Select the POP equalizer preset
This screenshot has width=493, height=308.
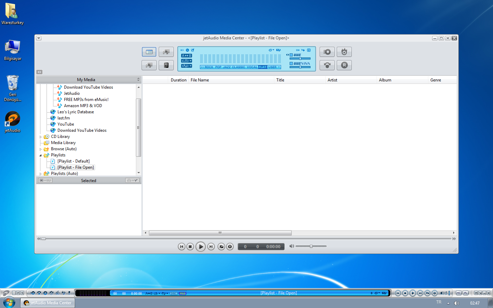218,67
